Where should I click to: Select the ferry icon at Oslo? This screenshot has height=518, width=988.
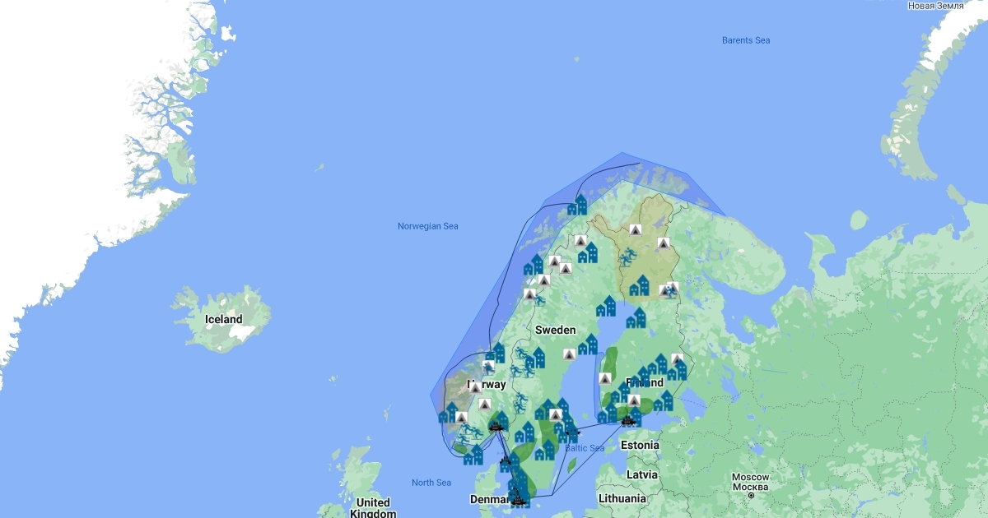[495, 425]
